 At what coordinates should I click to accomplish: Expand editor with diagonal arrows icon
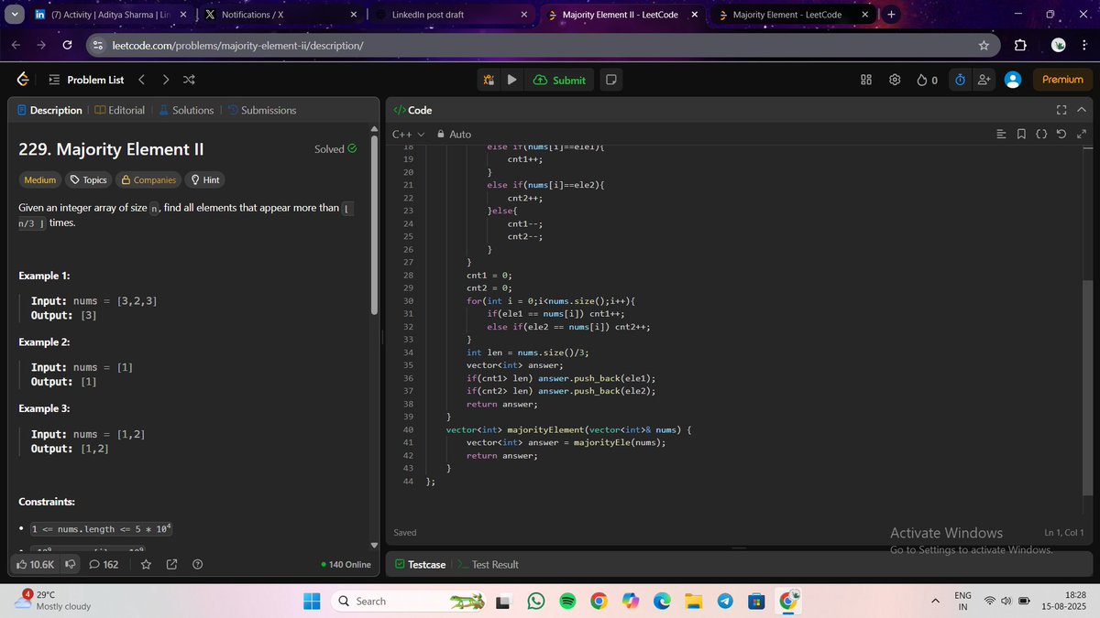click(x=1082, y=135)
